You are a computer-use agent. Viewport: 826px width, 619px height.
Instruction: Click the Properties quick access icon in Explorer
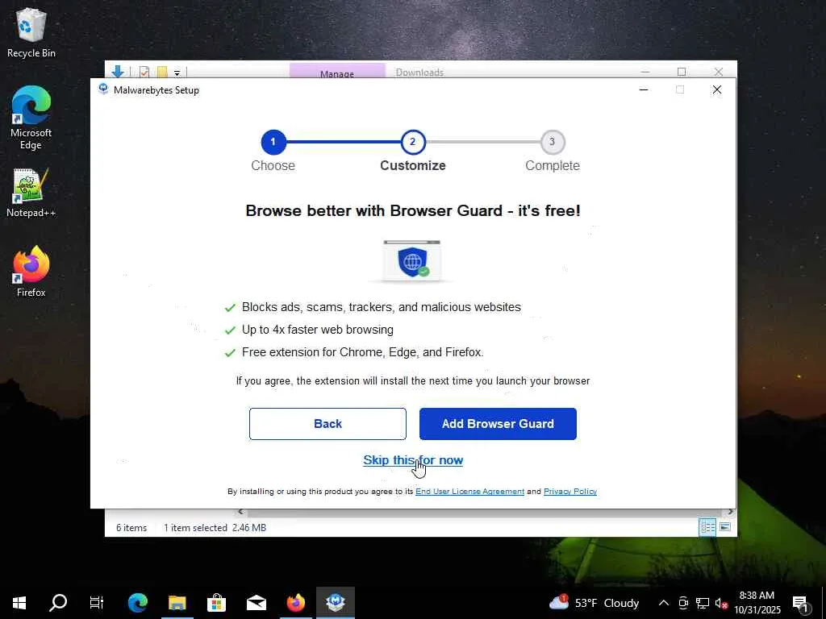coord(144,72)
